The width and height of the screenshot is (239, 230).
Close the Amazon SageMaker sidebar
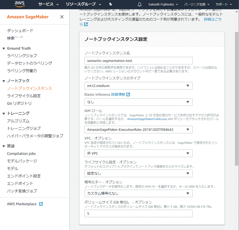[x=62, y=17]
